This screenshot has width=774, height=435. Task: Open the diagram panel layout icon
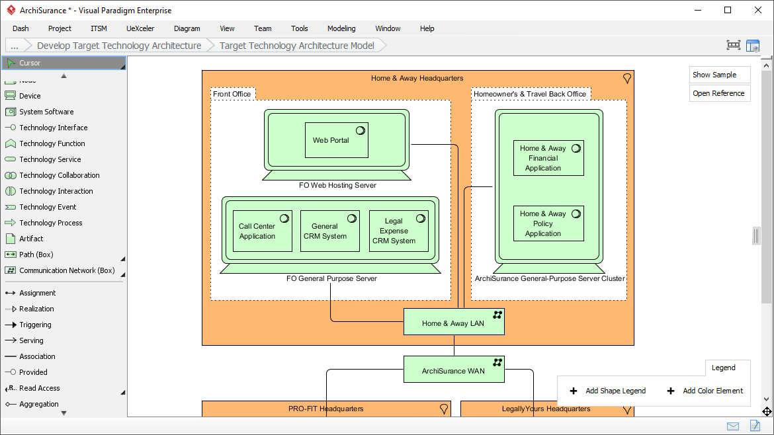coord(753,46)
